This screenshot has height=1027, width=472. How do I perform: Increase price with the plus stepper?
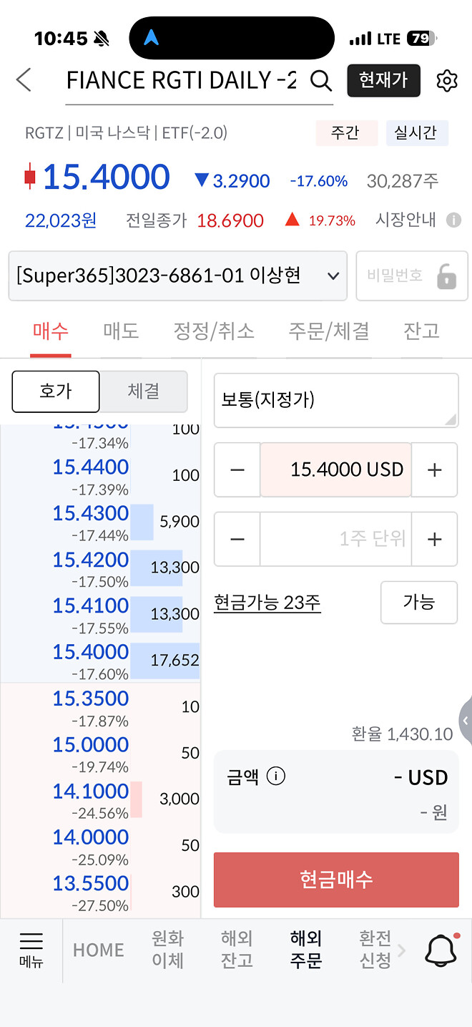pos(434,469)
